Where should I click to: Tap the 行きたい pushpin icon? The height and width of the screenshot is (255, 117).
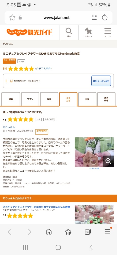click(88, 33)
